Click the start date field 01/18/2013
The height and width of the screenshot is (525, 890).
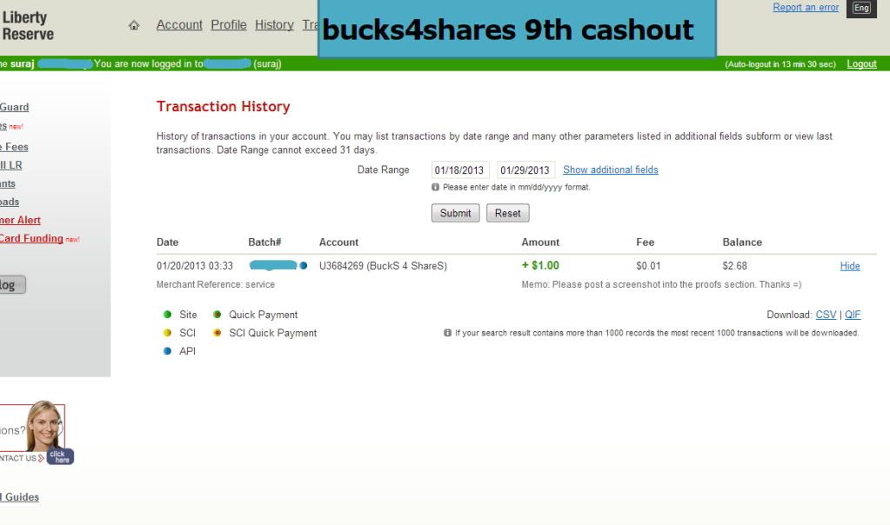coord(459,169)
